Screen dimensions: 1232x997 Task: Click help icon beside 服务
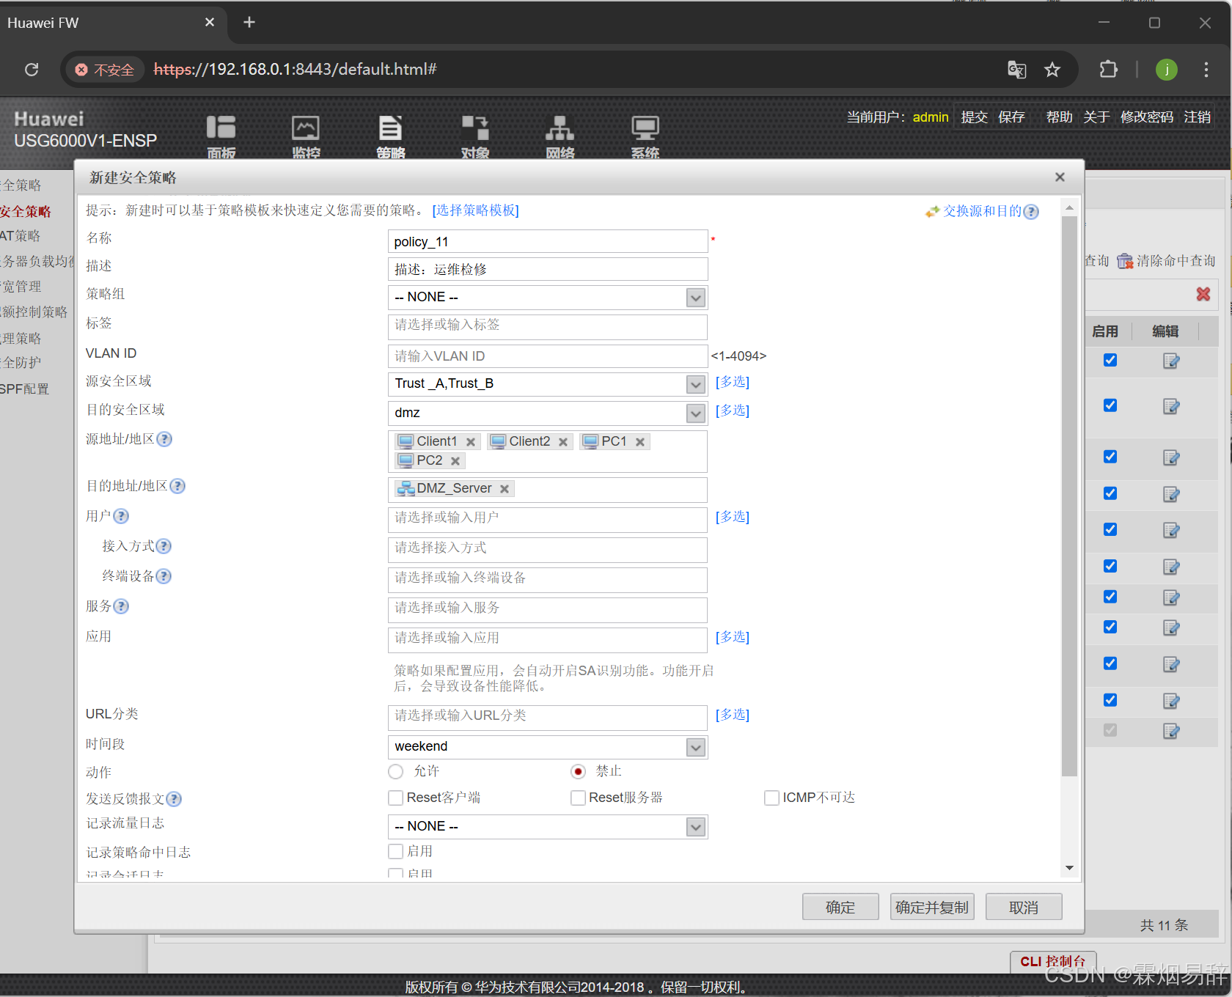point(121,606)
